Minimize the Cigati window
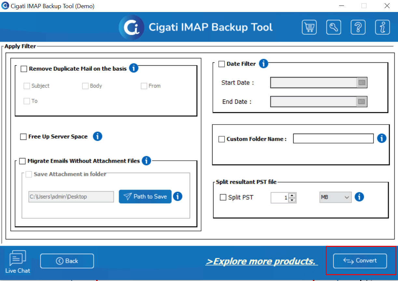Viewport: 398px width, 281px height. click(341, 6)
